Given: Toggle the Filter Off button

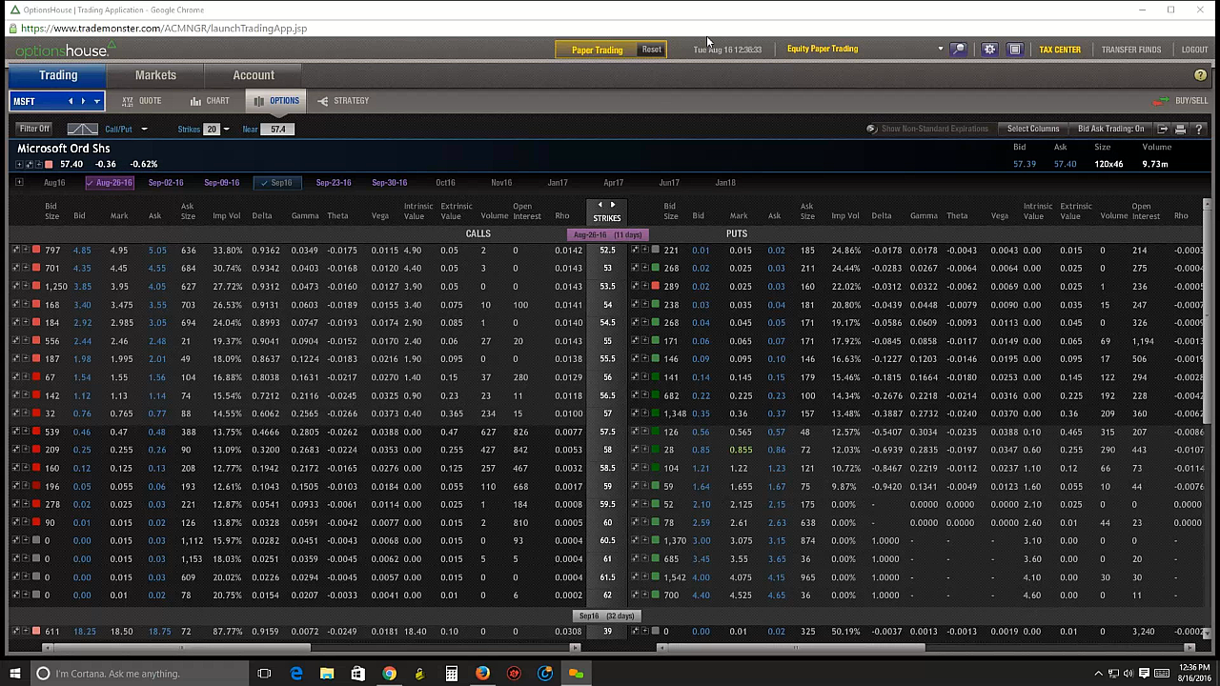Looking at the screenshot, I should point(33,129).
